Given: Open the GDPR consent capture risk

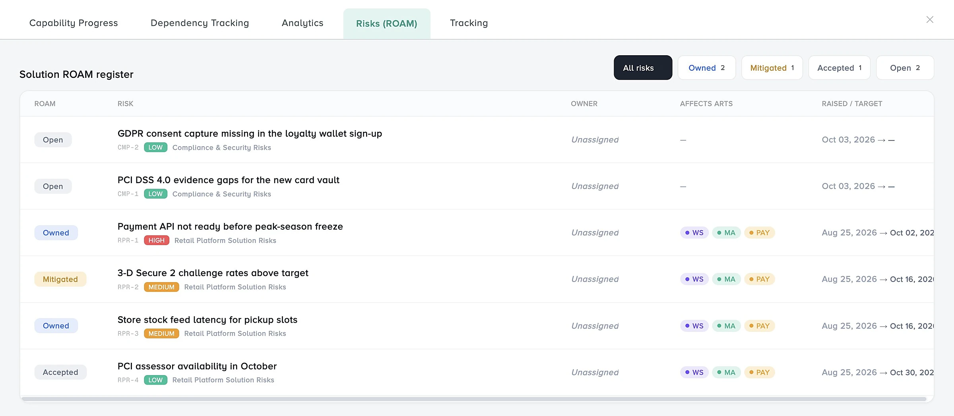Looking at the screenshot, I should pyautogui.click(x=250, y=134).
